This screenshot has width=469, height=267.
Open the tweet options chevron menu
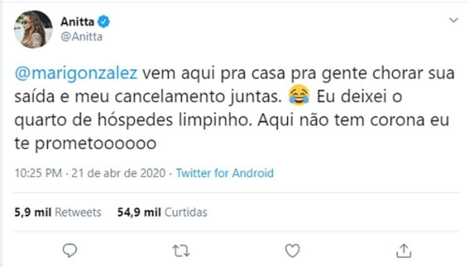453,21
